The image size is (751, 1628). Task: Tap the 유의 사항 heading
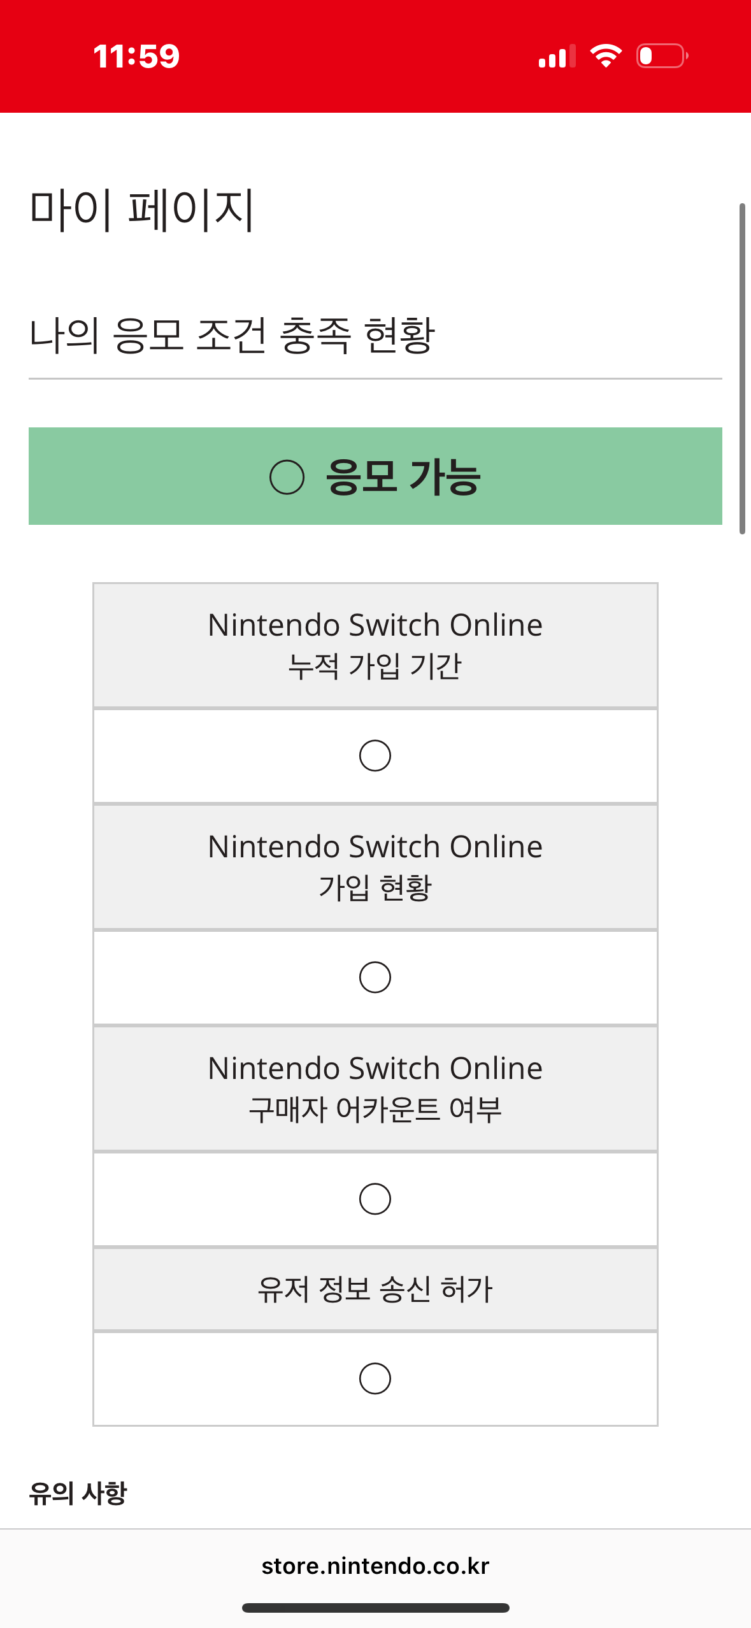(78, 1493)
